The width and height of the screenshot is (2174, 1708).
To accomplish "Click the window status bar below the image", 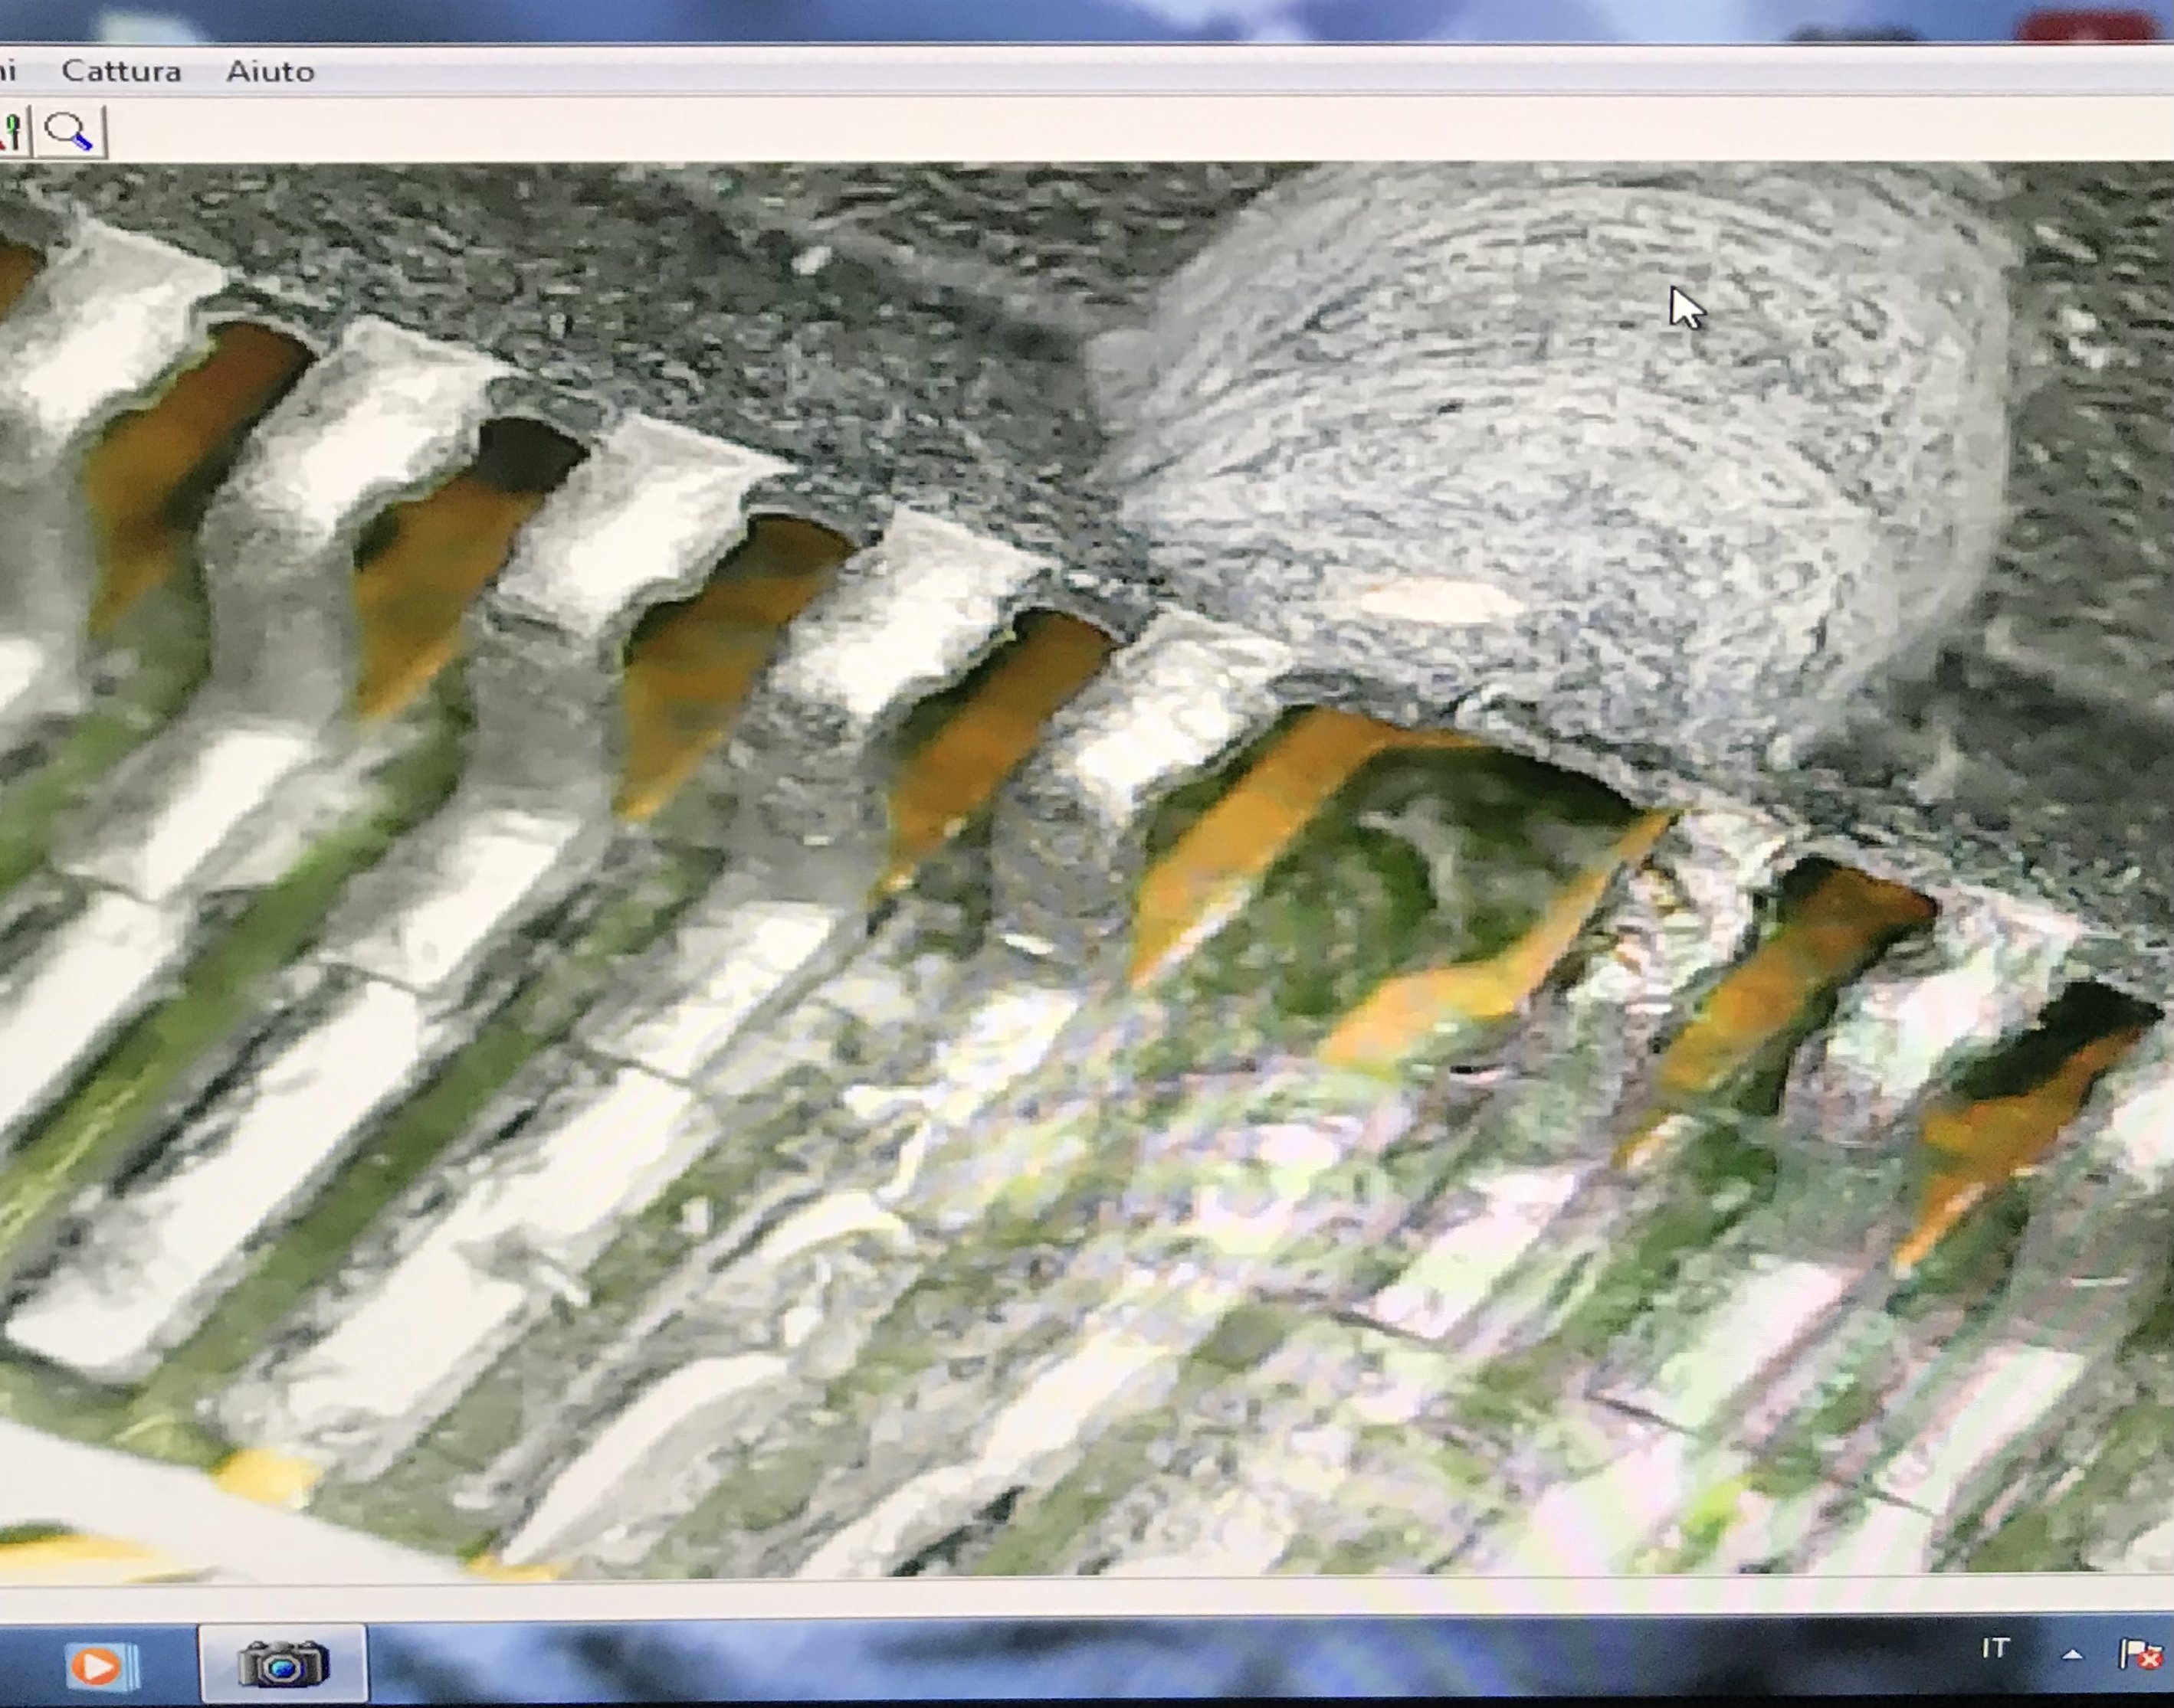I will point(1001,1596).
